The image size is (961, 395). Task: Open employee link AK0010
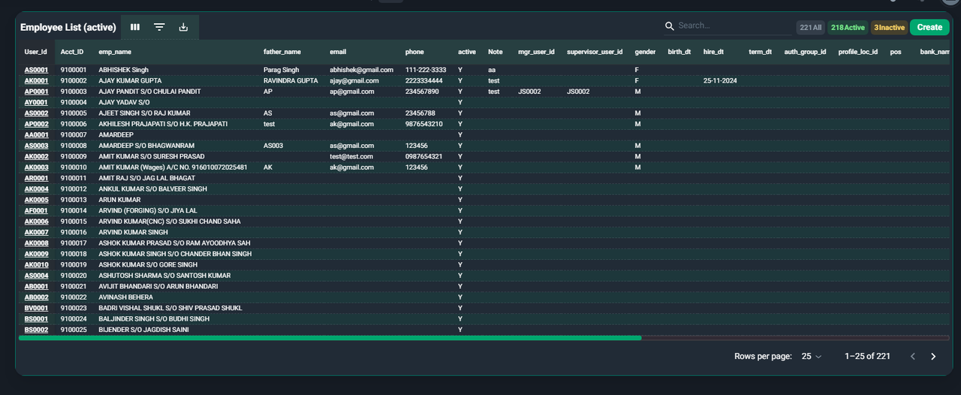36,265
